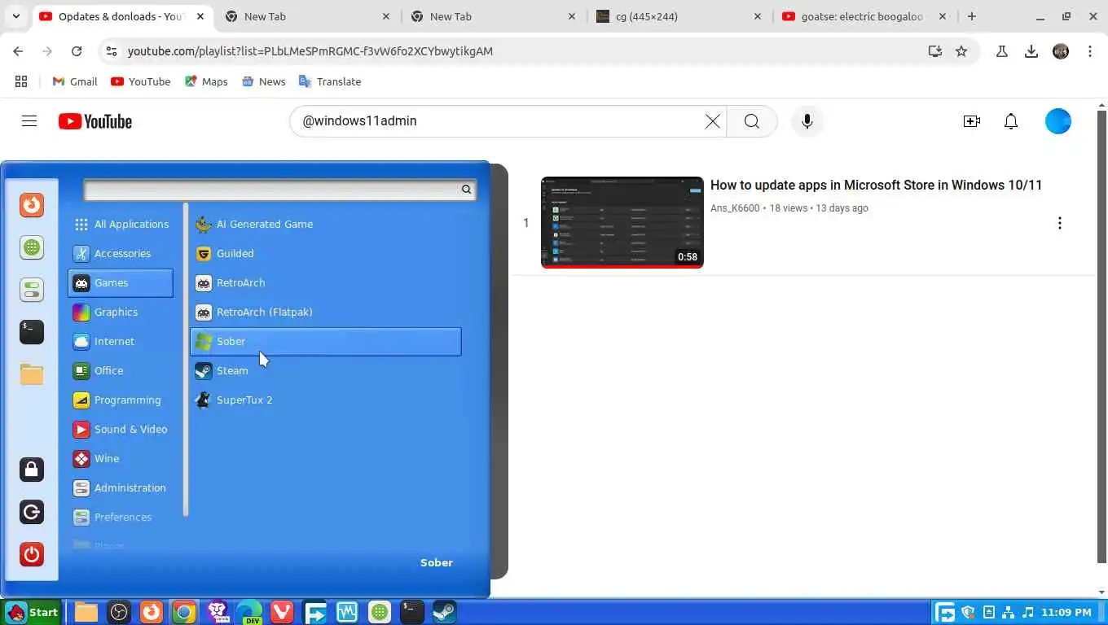Screen dimensions: 1108x625
Task: Open Vivaldi browser from the taskbar
Action: pyautogui.click(x=282, y=612)
